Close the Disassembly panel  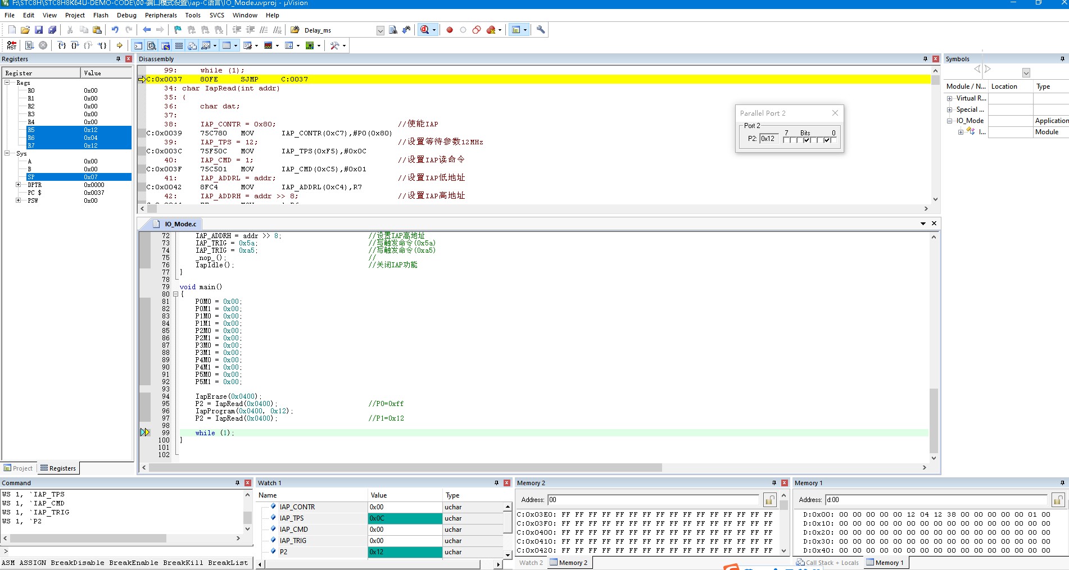tap(936, 59)
